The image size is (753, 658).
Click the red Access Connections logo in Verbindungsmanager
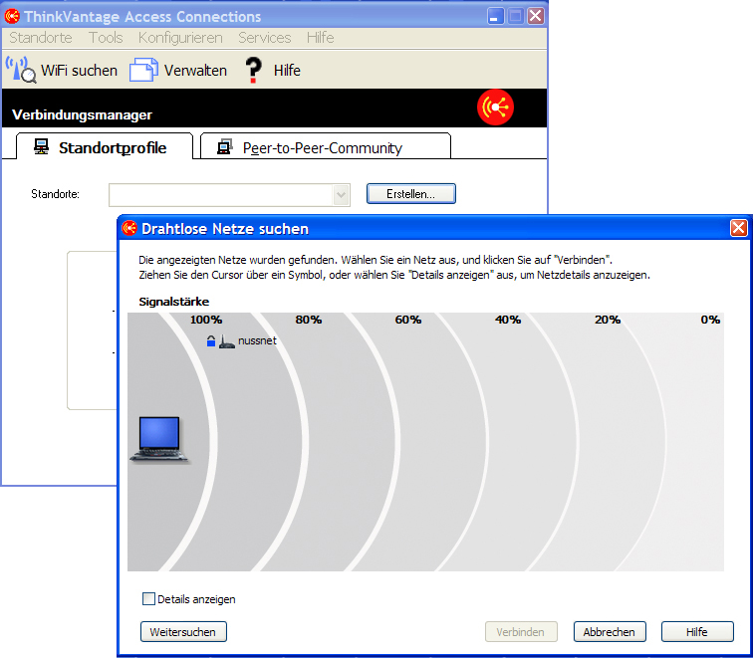point(495,108)
